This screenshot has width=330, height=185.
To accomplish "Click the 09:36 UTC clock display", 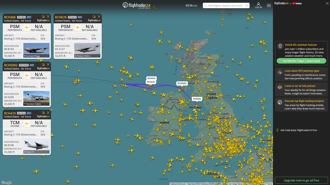I will click(x=191, y=5).
